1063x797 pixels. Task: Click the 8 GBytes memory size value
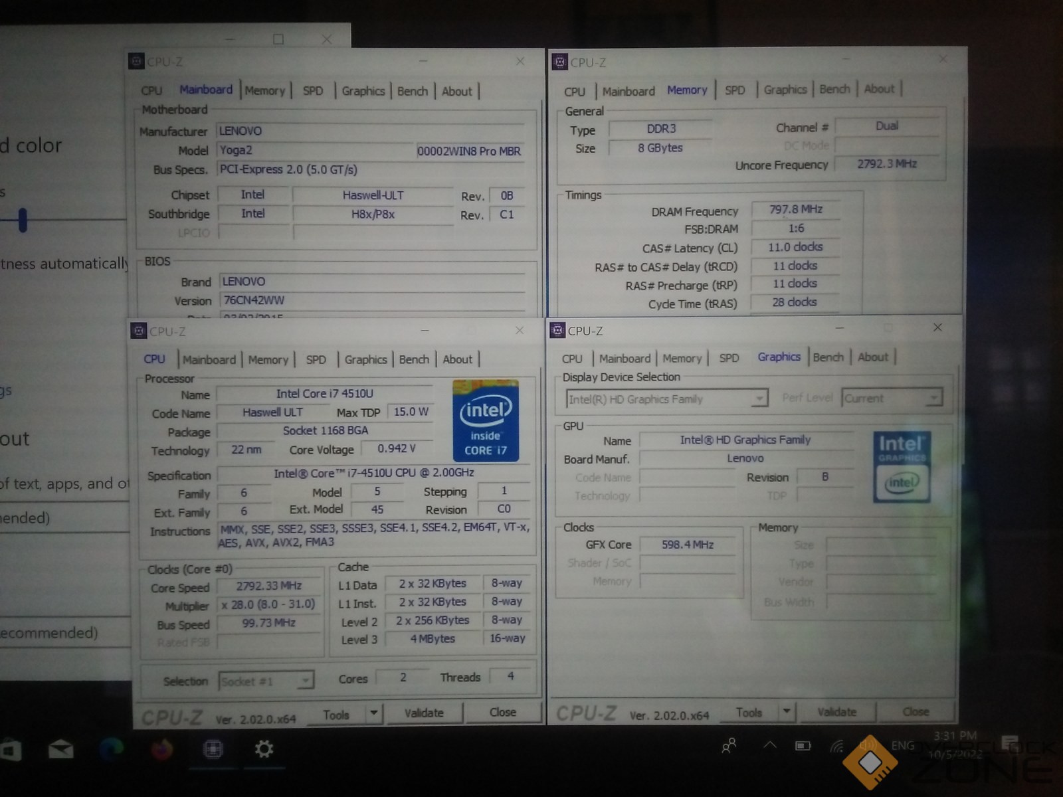click(660, 147)
